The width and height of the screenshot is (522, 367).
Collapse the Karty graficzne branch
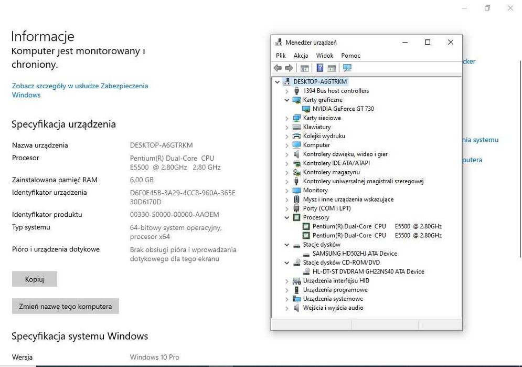(286, 100)
